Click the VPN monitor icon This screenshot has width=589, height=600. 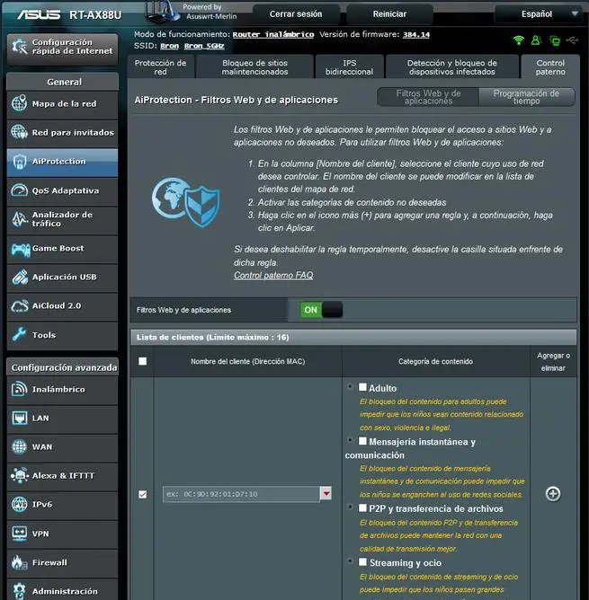[19, 534]
